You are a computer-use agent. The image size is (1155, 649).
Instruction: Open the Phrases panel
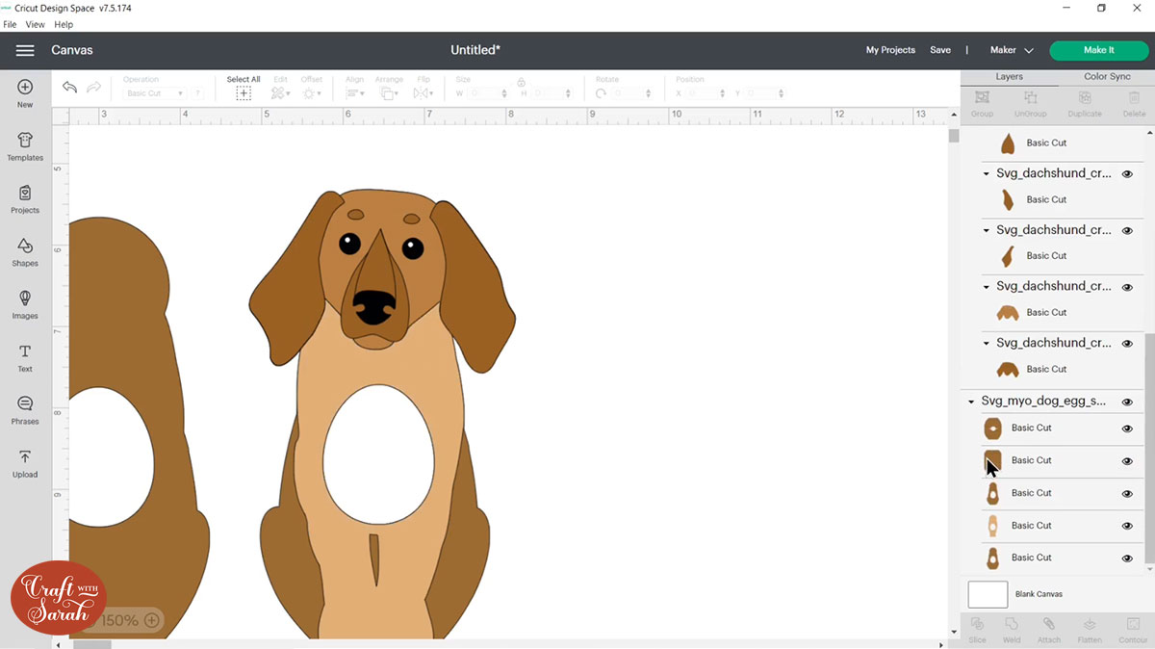click(25, 410)
